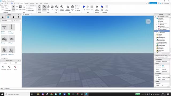Open the Group dropdown arrow
This screenshot has width=171, height=96.
(x=81, y=6)
